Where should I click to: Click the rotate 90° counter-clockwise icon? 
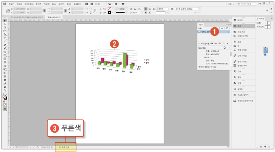(x=91, y=9)
